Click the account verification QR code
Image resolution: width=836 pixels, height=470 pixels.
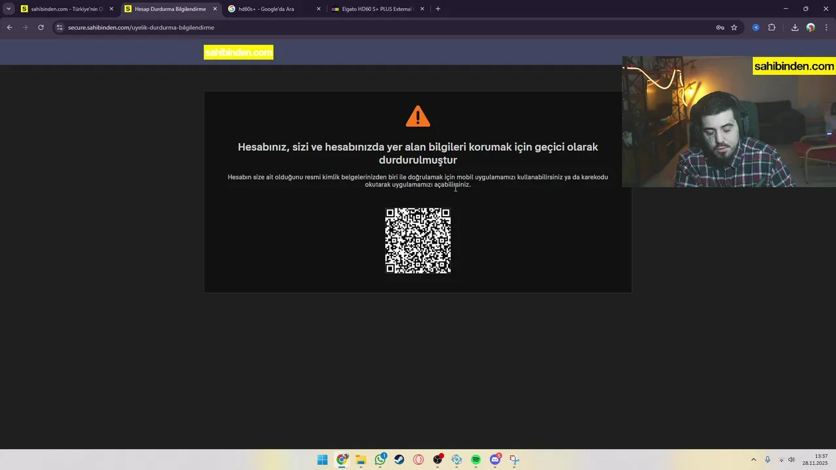coord(418,240)
